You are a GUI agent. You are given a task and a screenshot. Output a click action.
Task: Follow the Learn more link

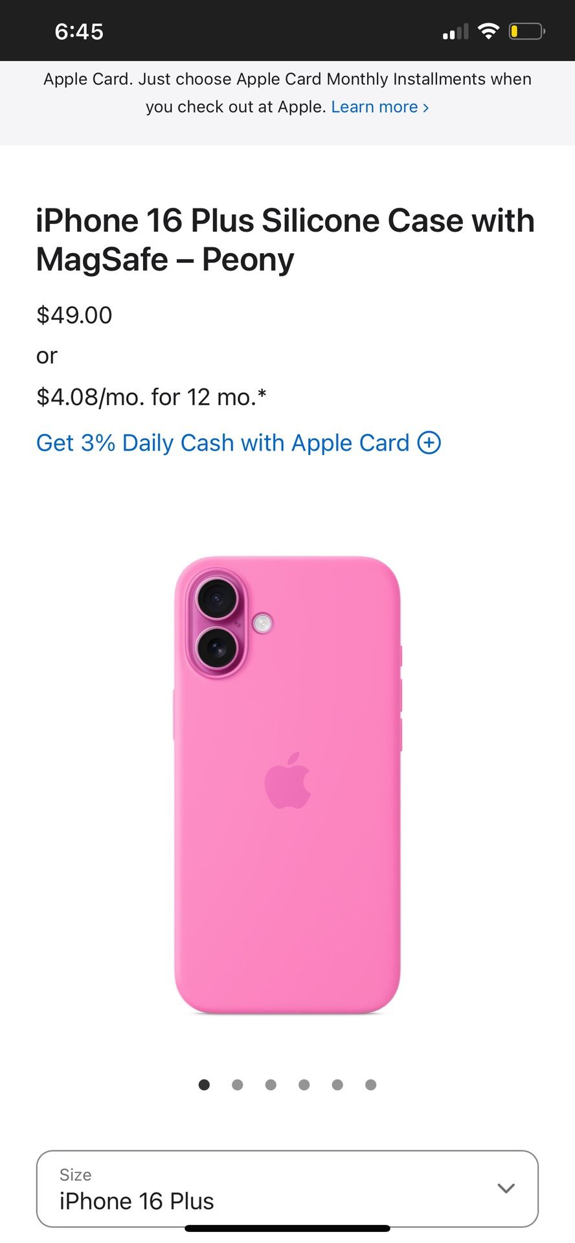pos(374,107)
